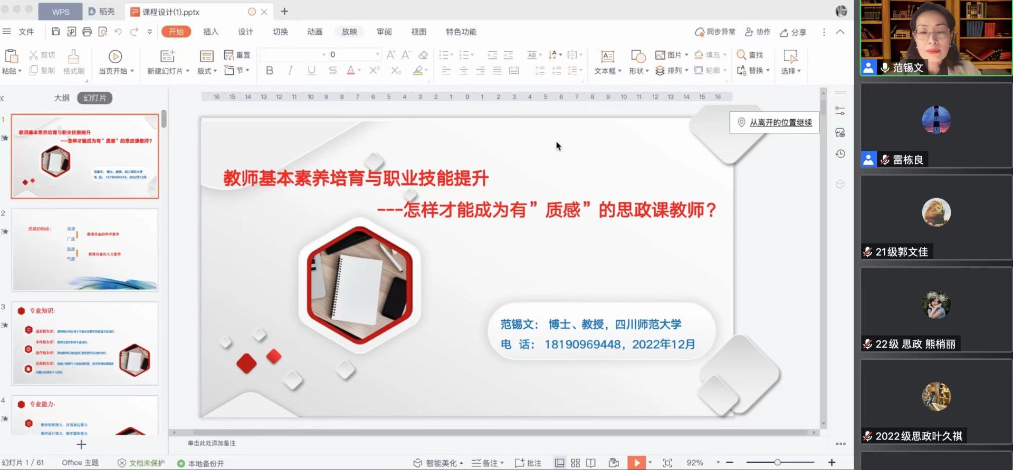The image size is (1013, 470).
Task: Click the Find (查找) magnifier icon
Action: (x=741, y=55)
